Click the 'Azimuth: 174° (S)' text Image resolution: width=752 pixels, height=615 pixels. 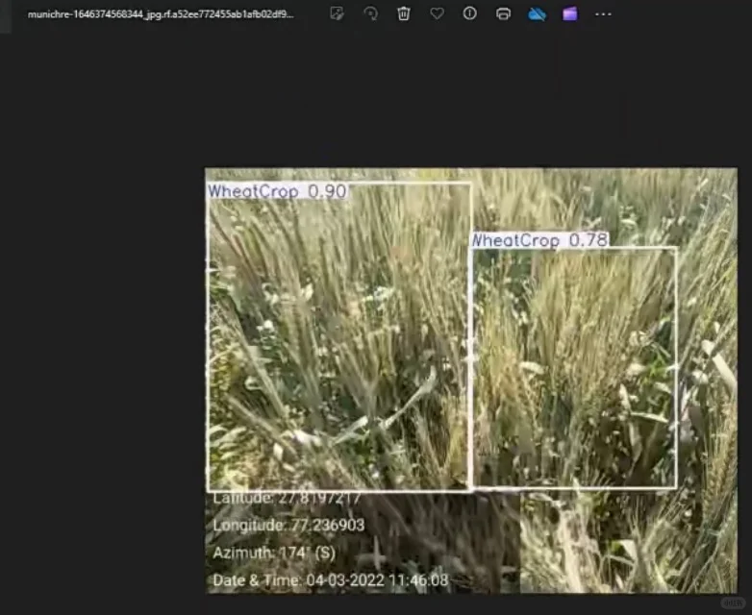coord(274,553)
